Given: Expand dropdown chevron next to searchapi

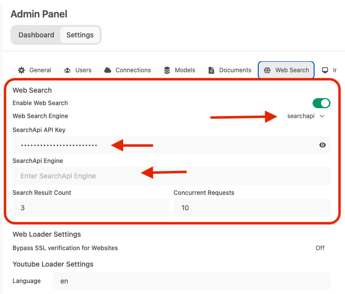Looking at the screenshot, I should pyautogui.click(x=322, y=116).
